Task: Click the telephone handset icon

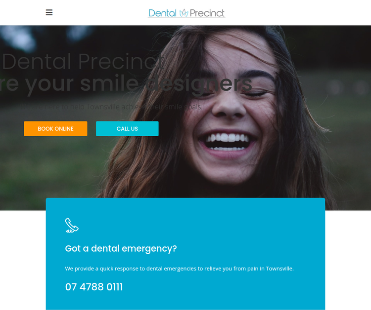Action: (72, 225)
